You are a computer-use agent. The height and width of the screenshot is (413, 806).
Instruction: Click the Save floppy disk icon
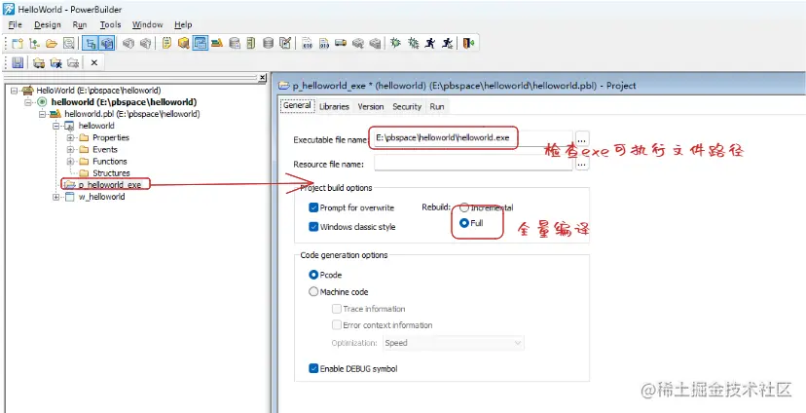click(18, 62)
